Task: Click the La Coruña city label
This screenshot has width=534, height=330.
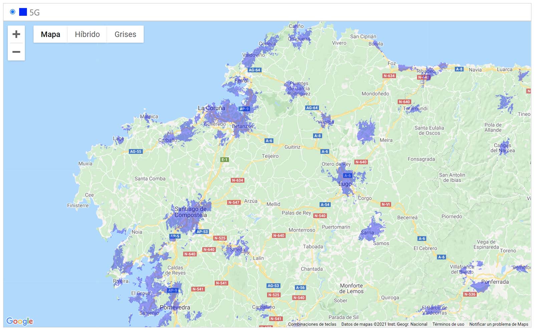Action: [x=211, y=108]
